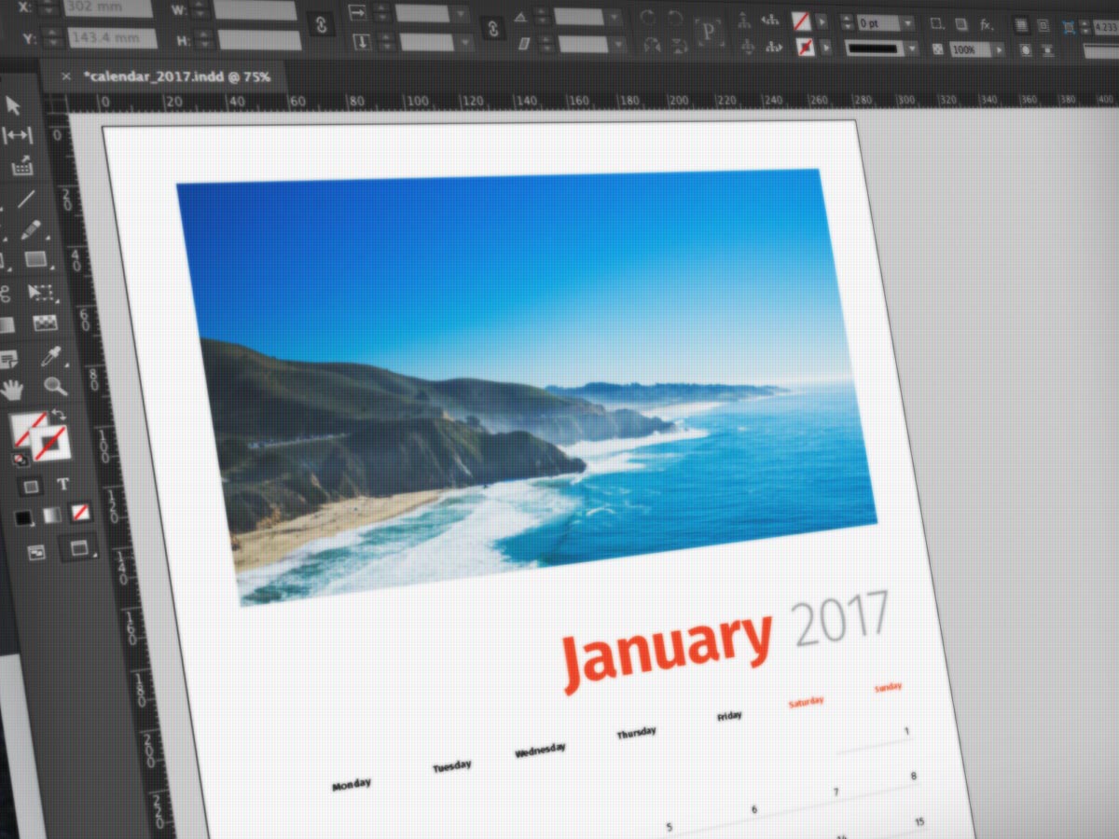The width and height of the screenshot is (1119, 839).
Task: Open the screen mode options
Action: click(79, 548)
